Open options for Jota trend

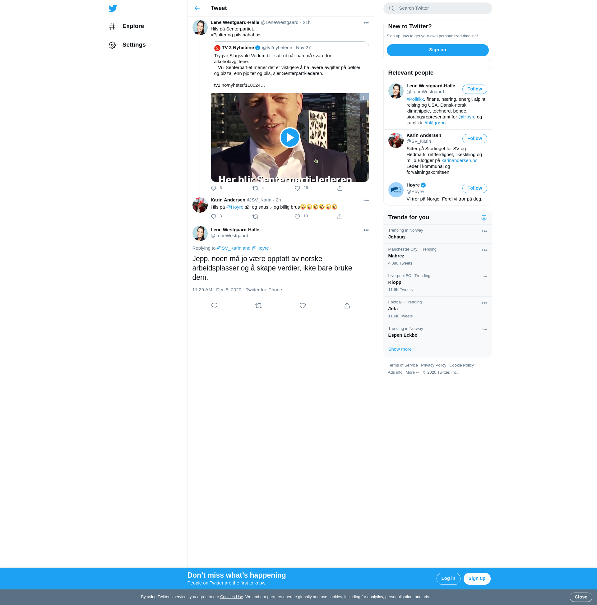coord(484,303)
